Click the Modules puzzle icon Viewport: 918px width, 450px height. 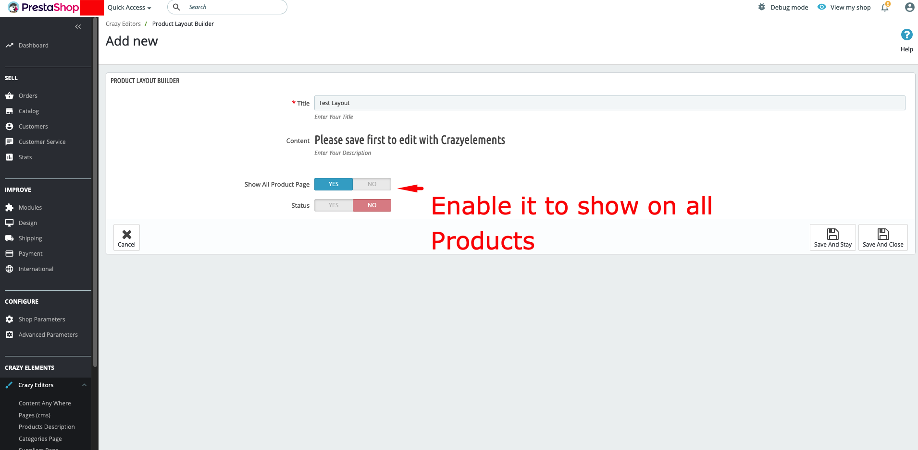[9, 208]
